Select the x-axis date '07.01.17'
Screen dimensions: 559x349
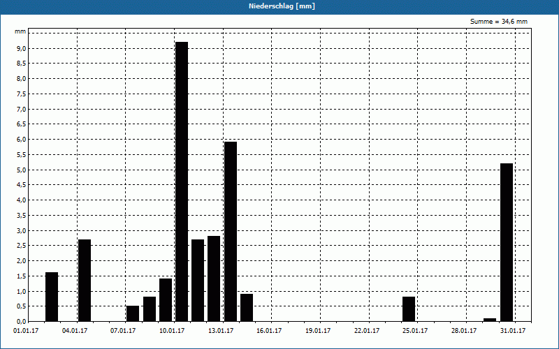tap(123, 331)
